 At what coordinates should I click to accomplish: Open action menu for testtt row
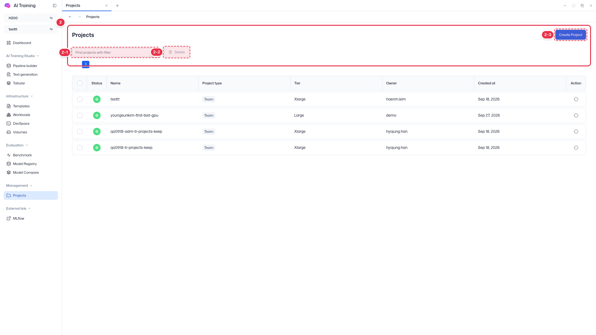576,99
